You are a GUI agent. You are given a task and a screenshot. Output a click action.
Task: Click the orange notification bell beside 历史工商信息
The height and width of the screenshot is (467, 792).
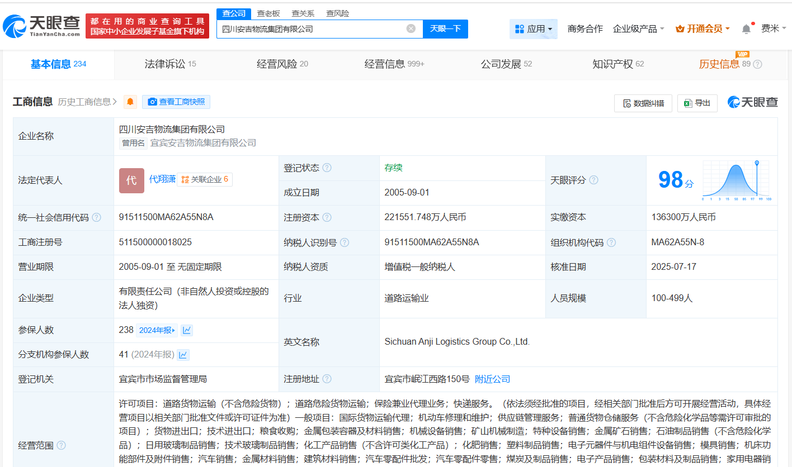(x=130, y=102)
